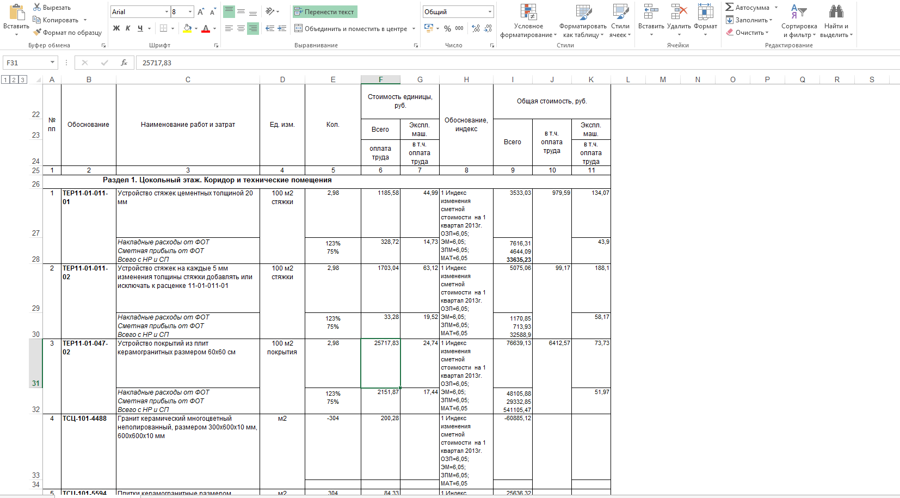The width and height of the screenshot is (900, 498).
Task: Click the Merge and Center button
Action: pos(350,28)
